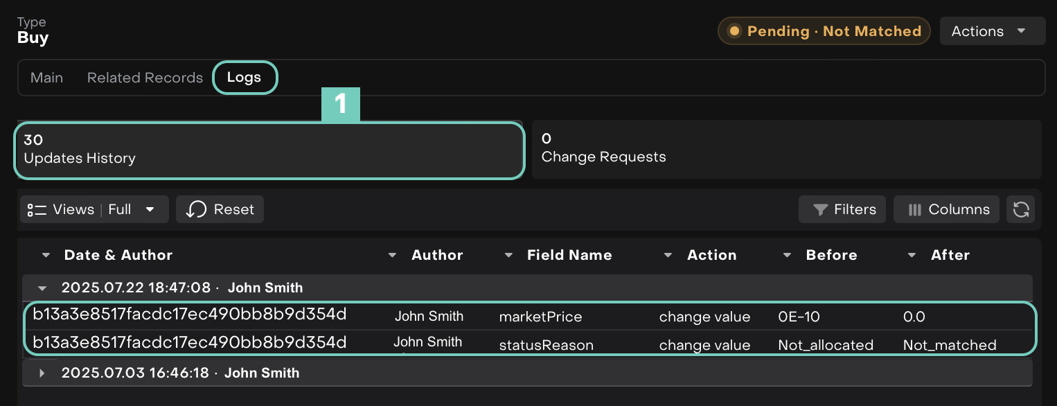The height and width of the screenshot is (406, 1057).
Task: Open the Filters panel
Action: (842, 209)
